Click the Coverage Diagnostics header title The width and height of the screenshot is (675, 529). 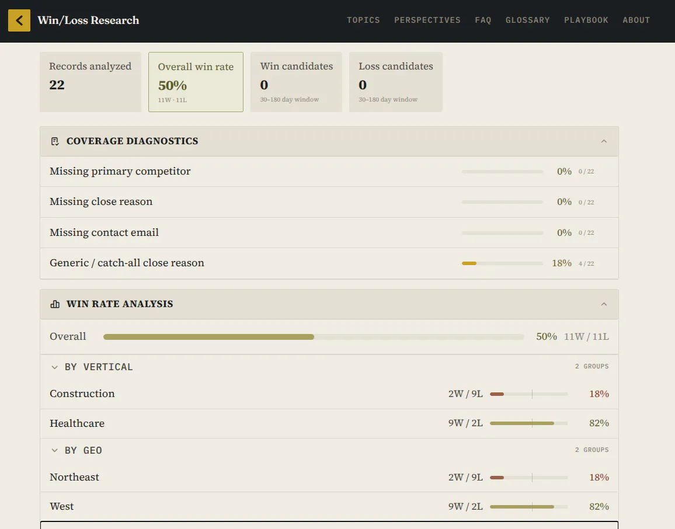pos(132,141)
